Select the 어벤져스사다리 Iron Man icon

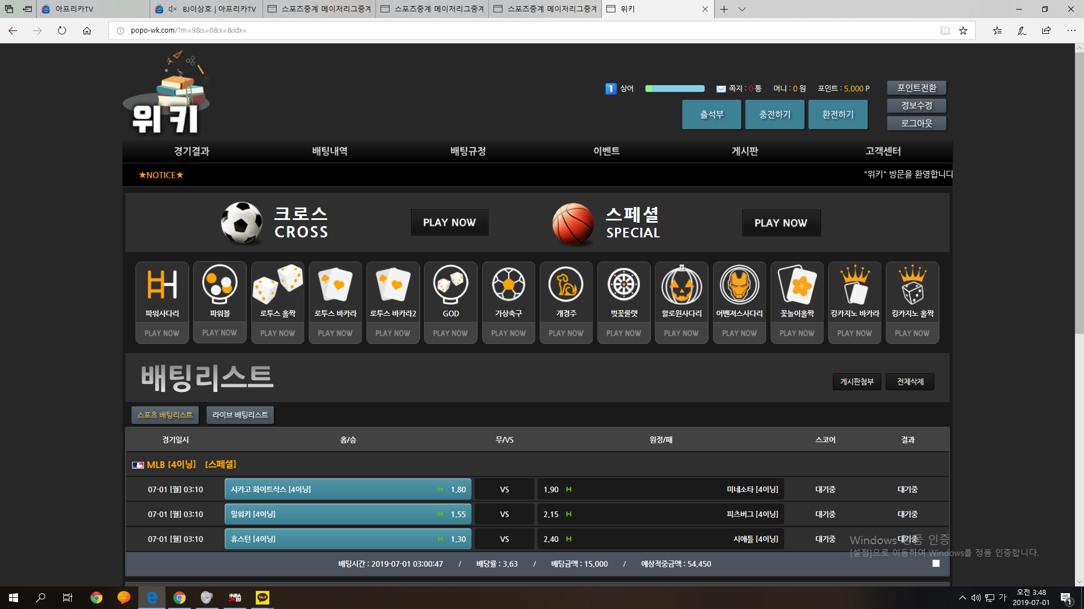point(739,285)
